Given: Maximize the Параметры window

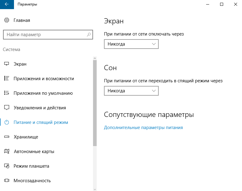Looking at the screenshot, I should 222,4.
